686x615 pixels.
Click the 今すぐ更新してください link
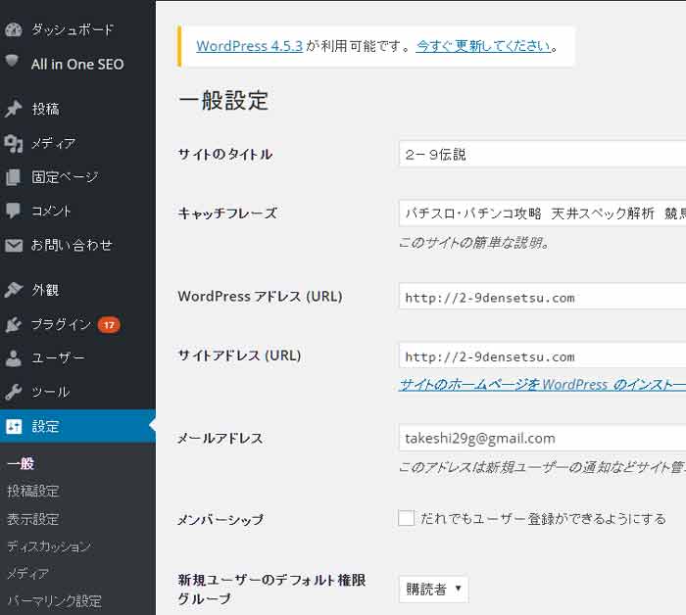click(x=483, y=46)
